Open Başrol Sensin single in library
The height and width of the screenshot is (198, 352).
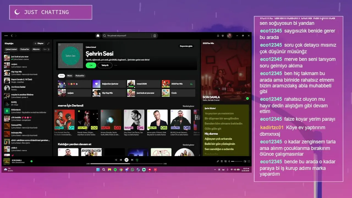[x=27, y=81]
